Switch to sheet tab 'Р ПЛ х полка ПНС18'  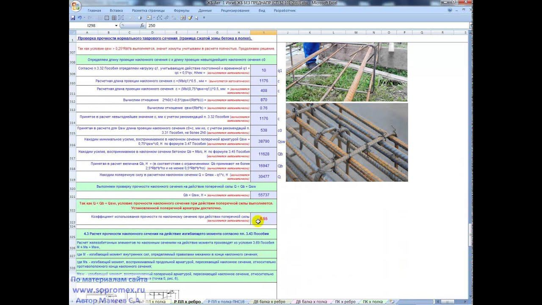coord(226,302)
